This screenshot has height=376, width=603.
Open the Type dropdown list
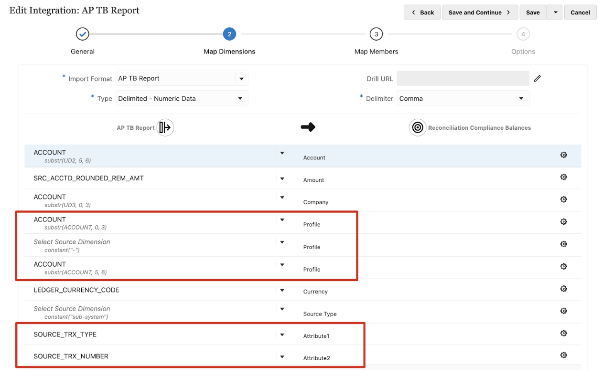(x=240, y=99)
